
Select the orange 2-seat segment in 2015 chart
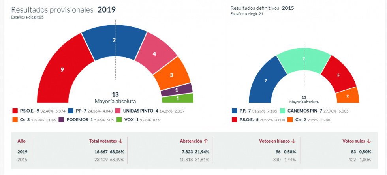click(348, 96)
